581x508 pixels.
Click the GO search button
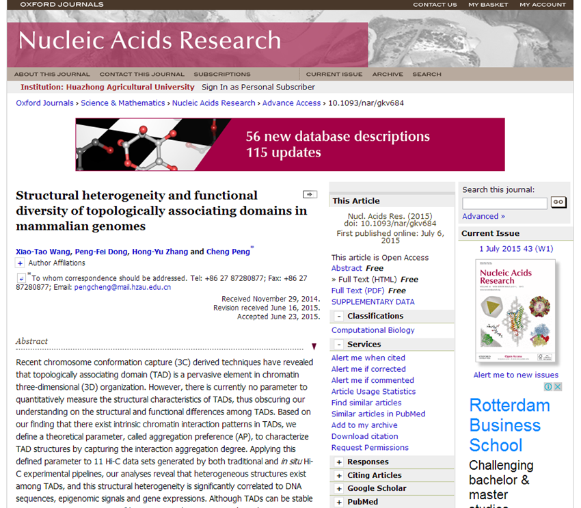(558, 202)
